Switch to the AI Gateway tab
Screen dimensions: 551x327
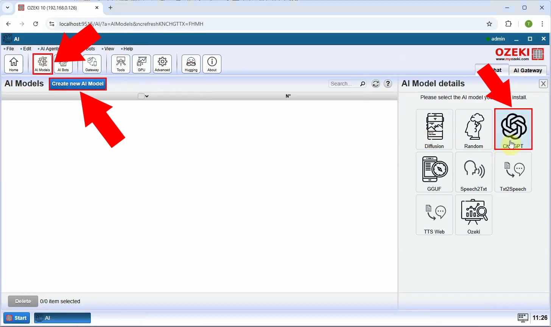[528, 70]
